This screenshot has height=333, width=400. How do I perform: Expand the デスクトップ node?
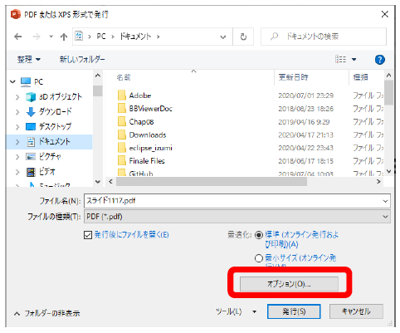pos(17,127)
